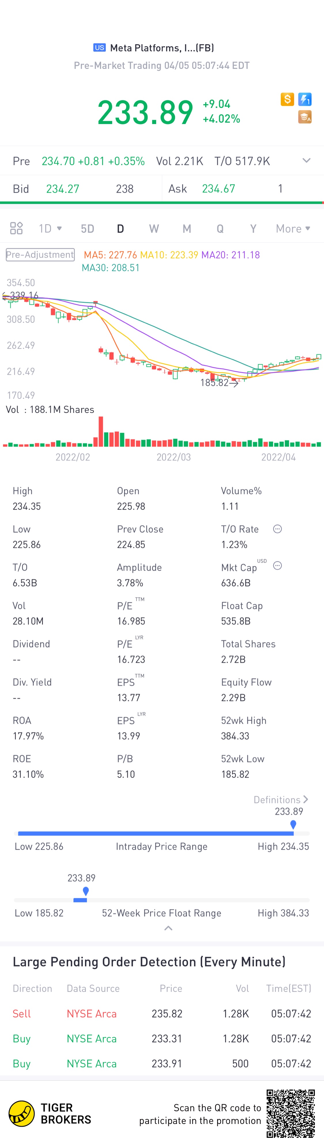The image size is (324, 1147).
Task: Tap the orange dollar sign icon
Action: (x=287, y=99)
